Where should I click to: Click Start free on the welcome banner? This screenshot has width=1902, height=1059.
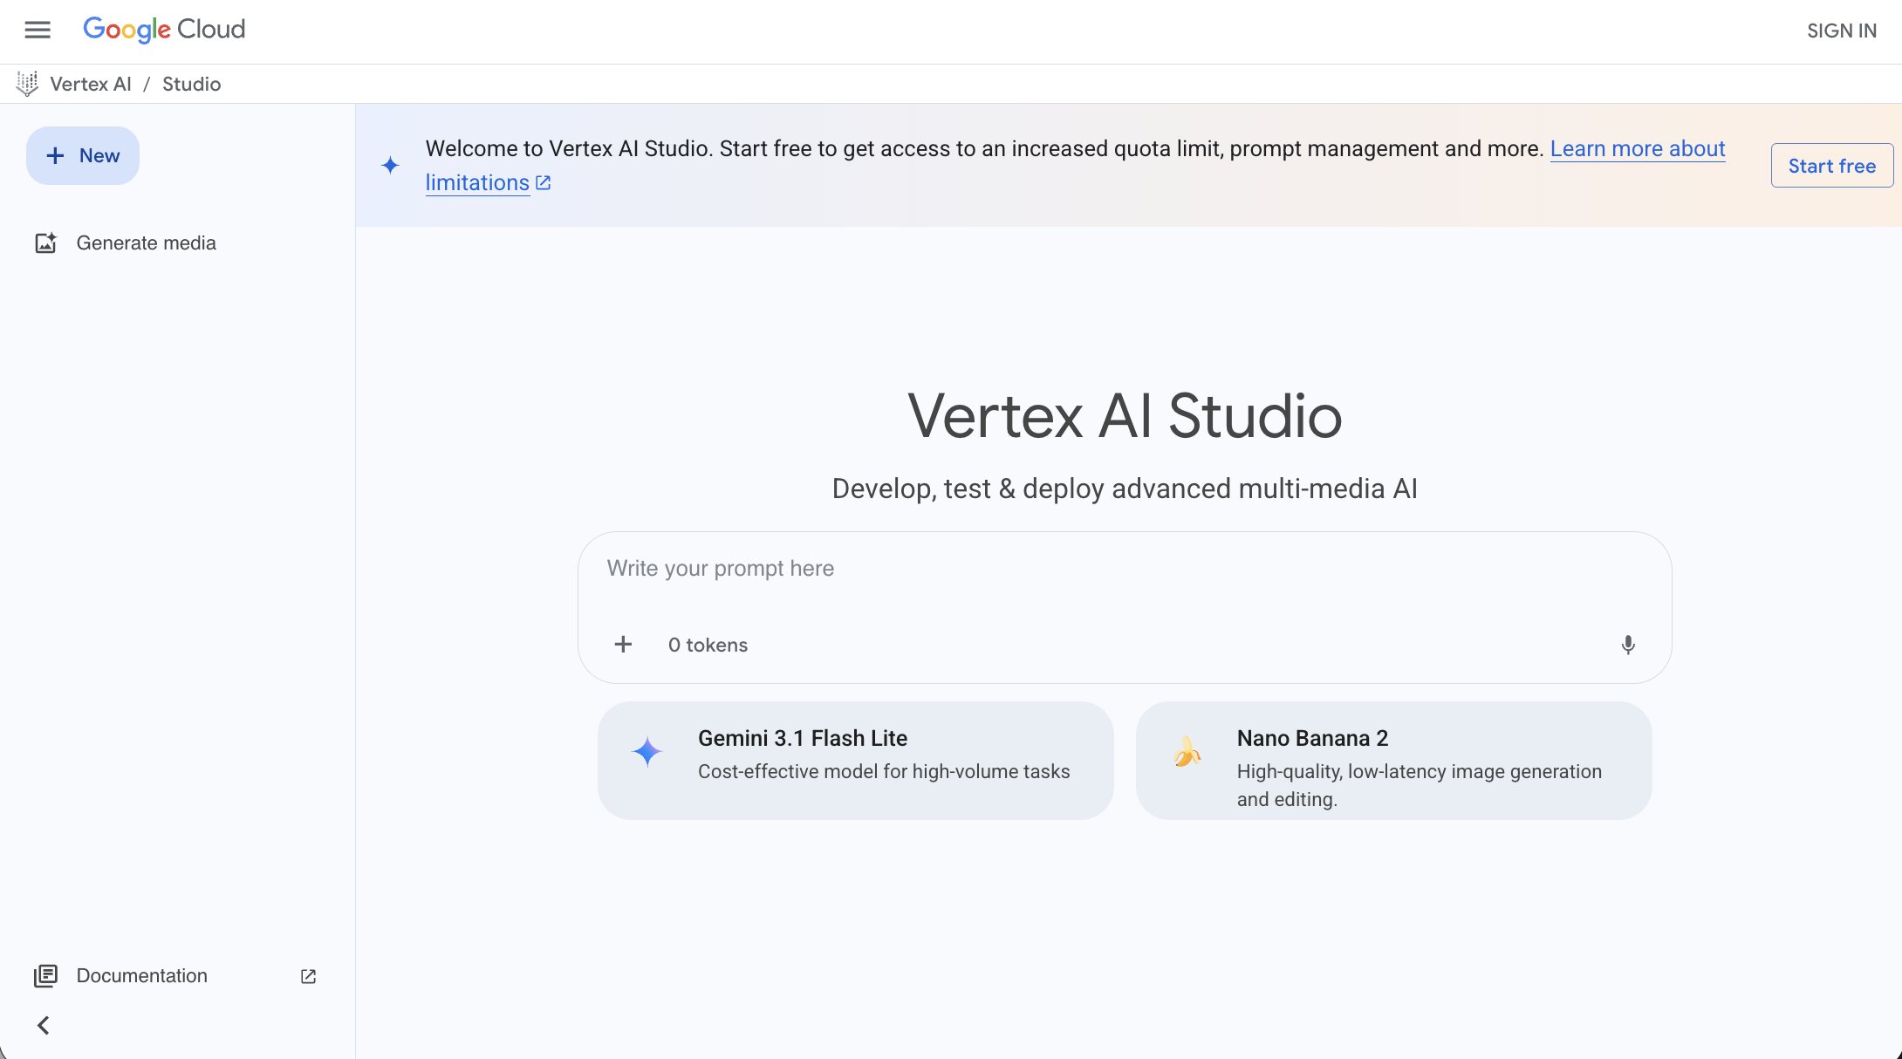tap(1831, 165)
